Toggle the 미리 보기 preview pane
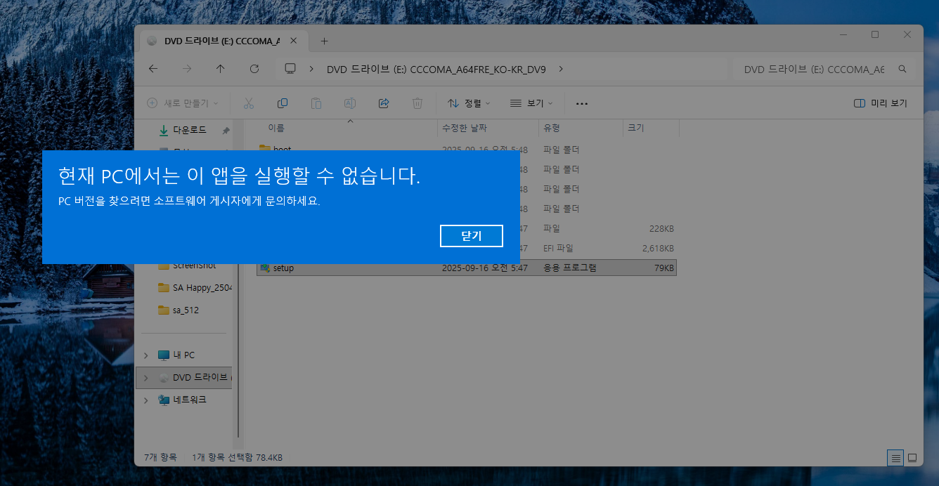The height and width of the screenshot is (486, 939). [879, 103]
